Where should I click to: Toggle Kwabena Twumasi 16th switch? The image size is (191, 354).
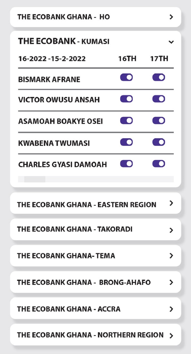127,142
